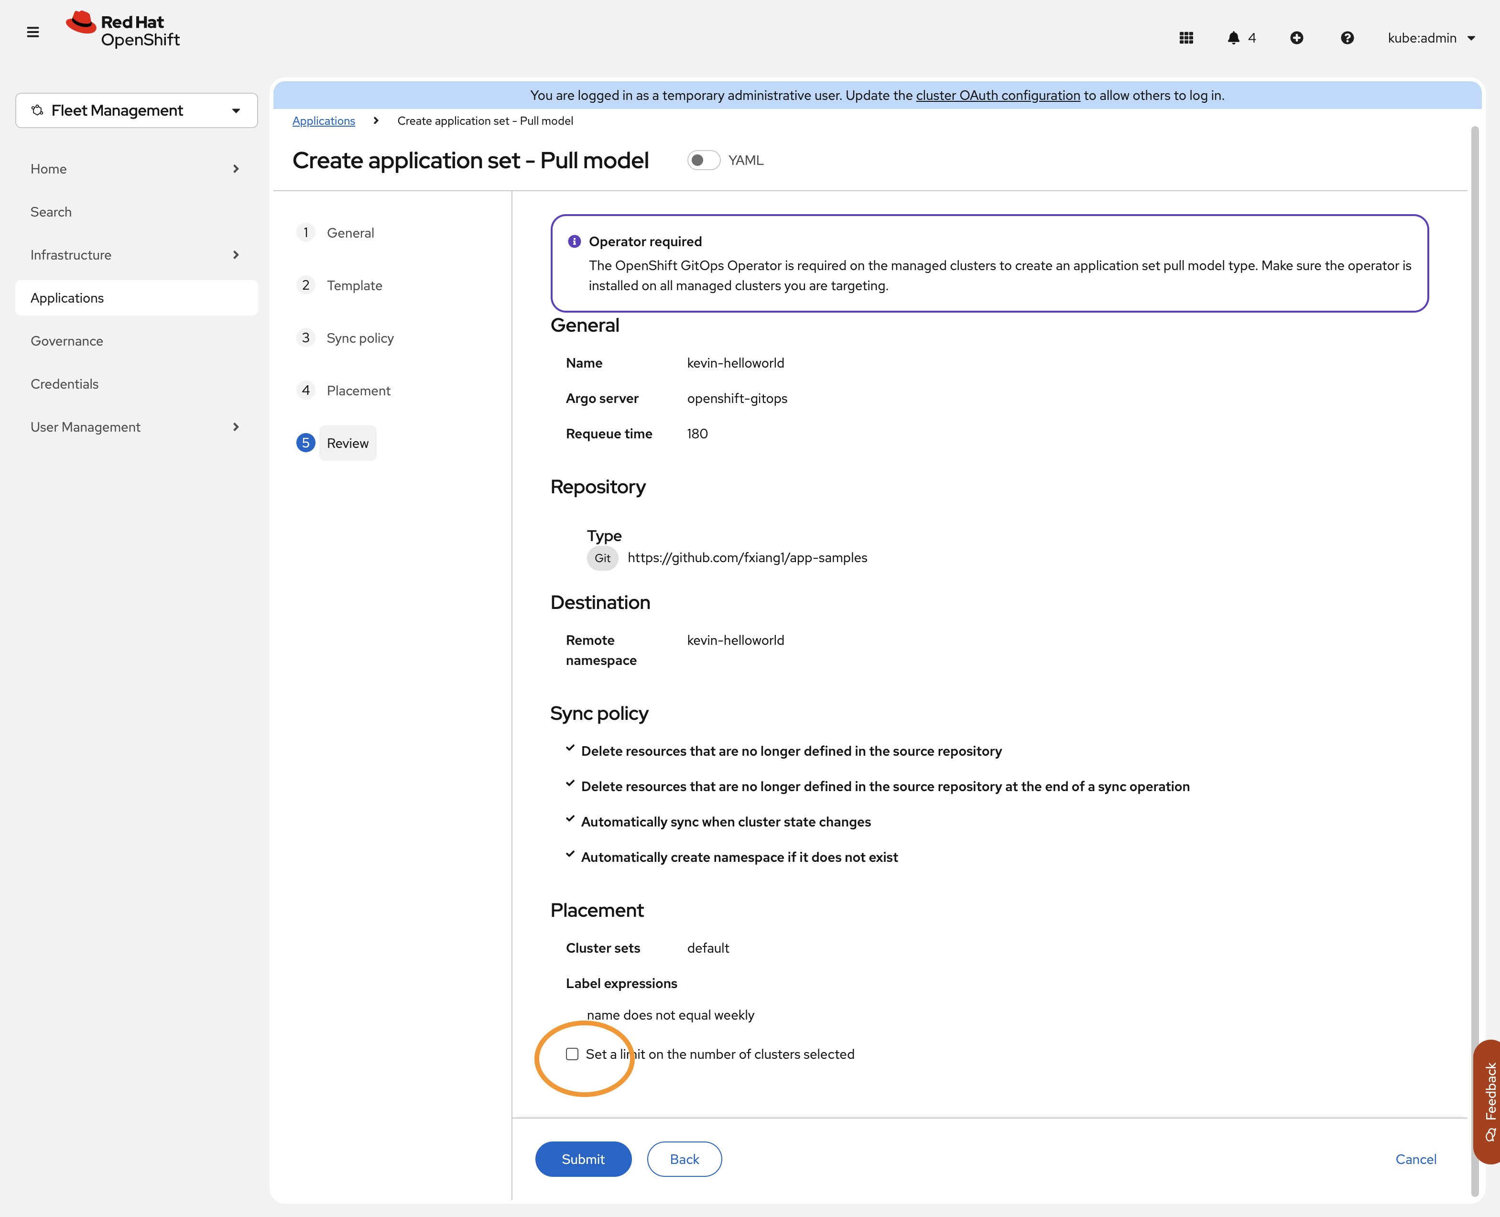Follow the cluster OAuth configuration link
1500x1217 pixels.
point(998,95)
